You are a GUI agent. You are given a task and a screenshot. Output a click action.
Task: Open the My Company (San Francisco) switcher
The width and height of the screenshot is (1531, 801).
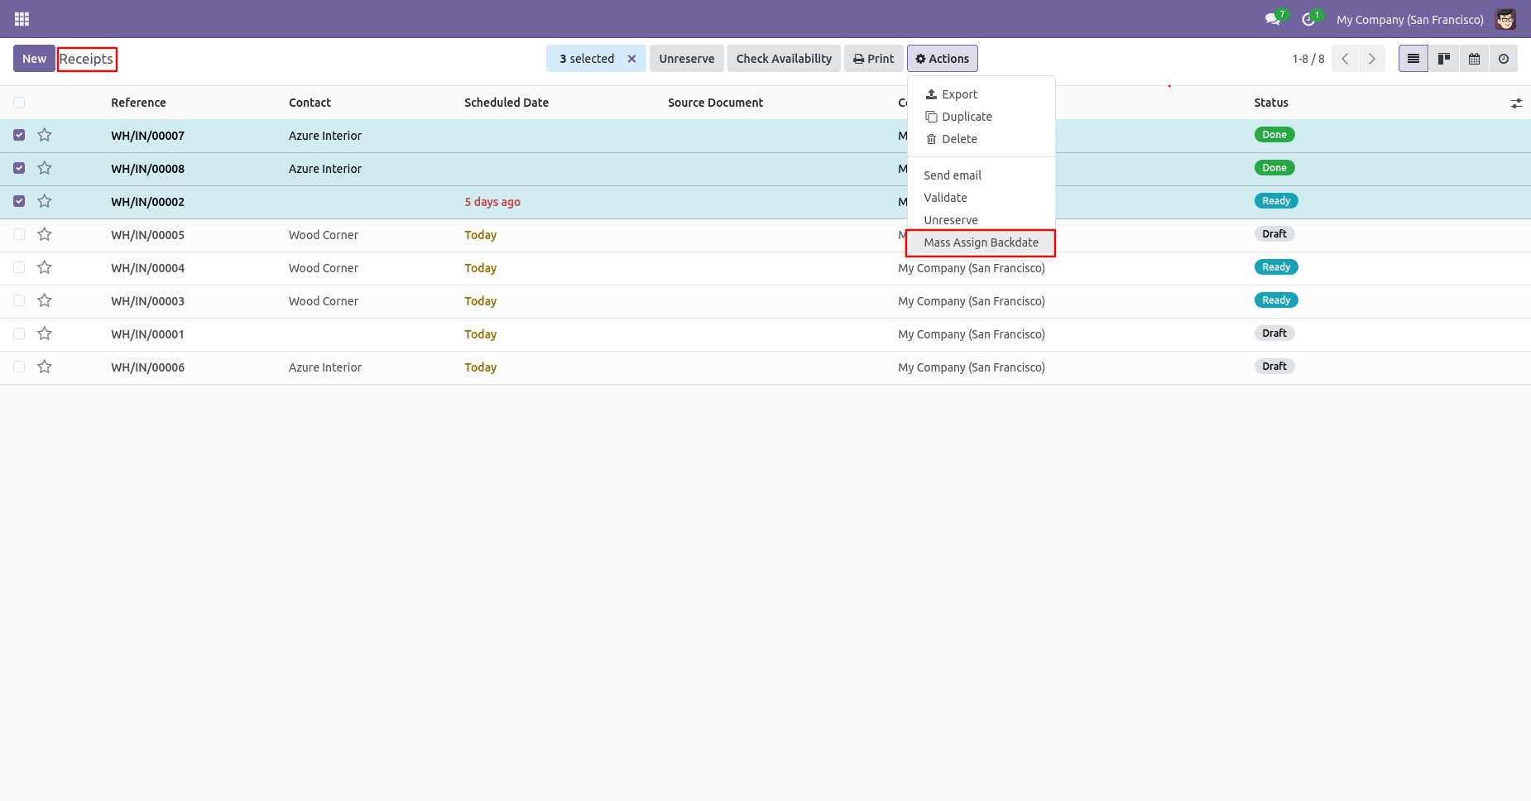[x=1409, y=20]
